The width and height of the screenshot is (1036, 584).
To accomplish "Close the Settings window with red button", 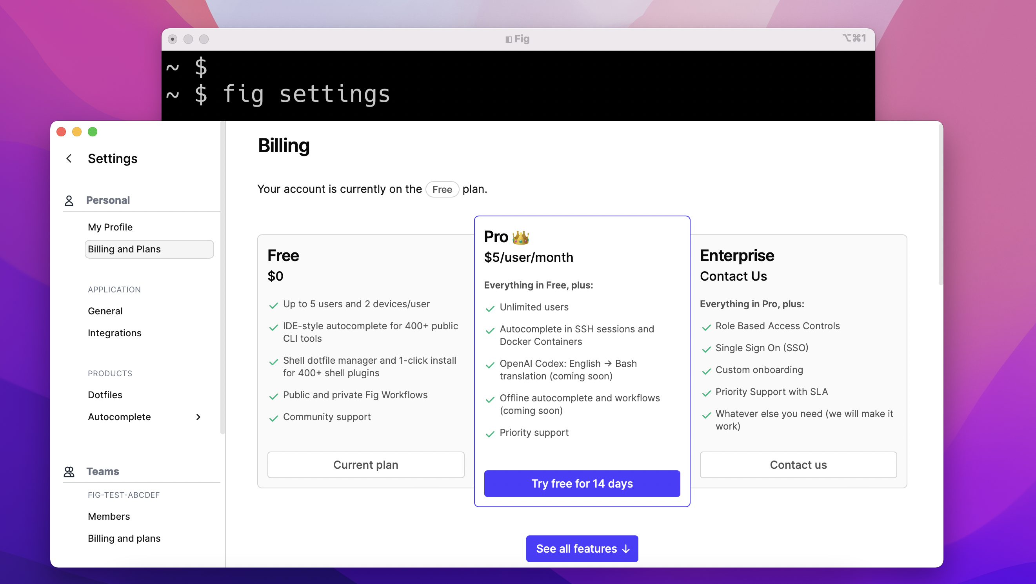I will 61,132.
